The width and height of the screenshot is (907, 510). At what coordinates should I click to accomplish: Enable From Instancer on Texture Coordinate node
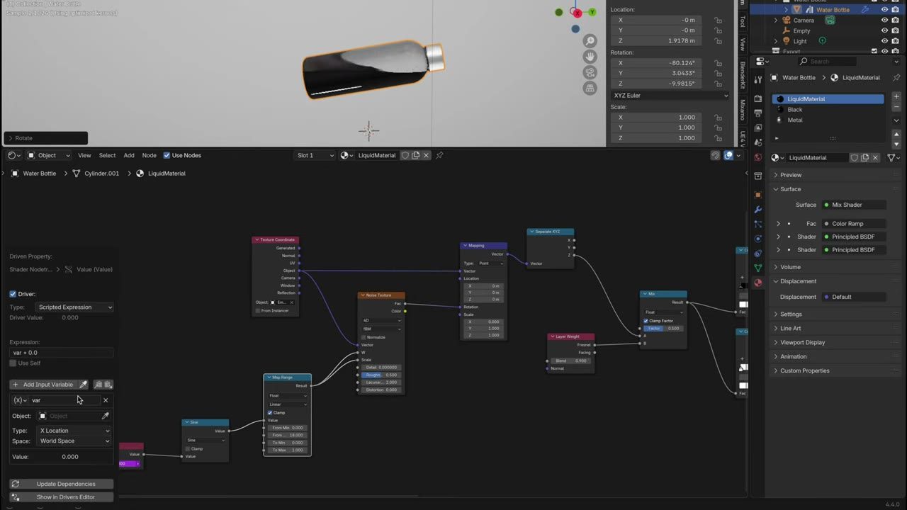258,311
